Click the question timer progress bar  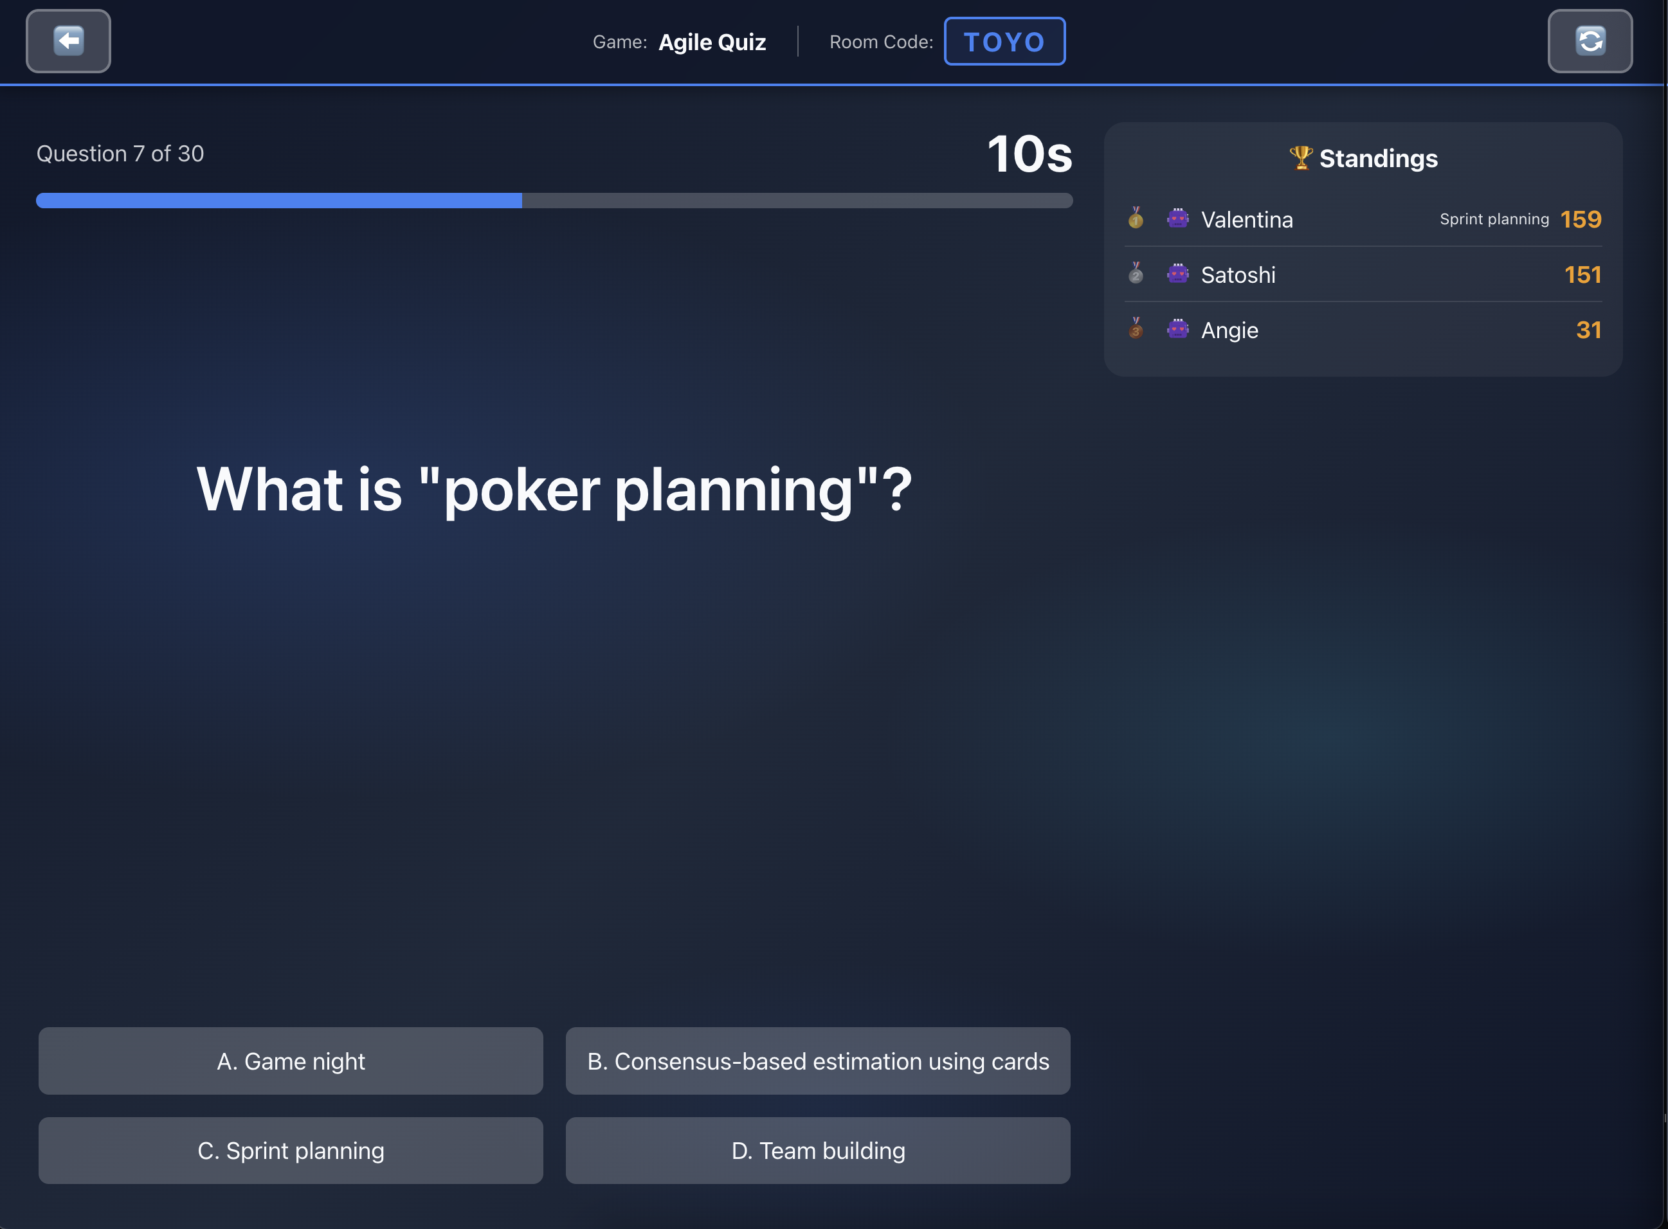(x=554, y=200)
